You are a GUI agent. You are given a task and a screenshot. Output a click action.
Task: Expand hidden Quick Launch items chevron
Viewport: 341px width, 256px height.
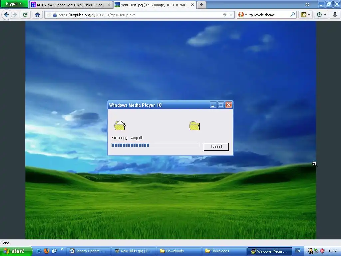coord(62,249)
